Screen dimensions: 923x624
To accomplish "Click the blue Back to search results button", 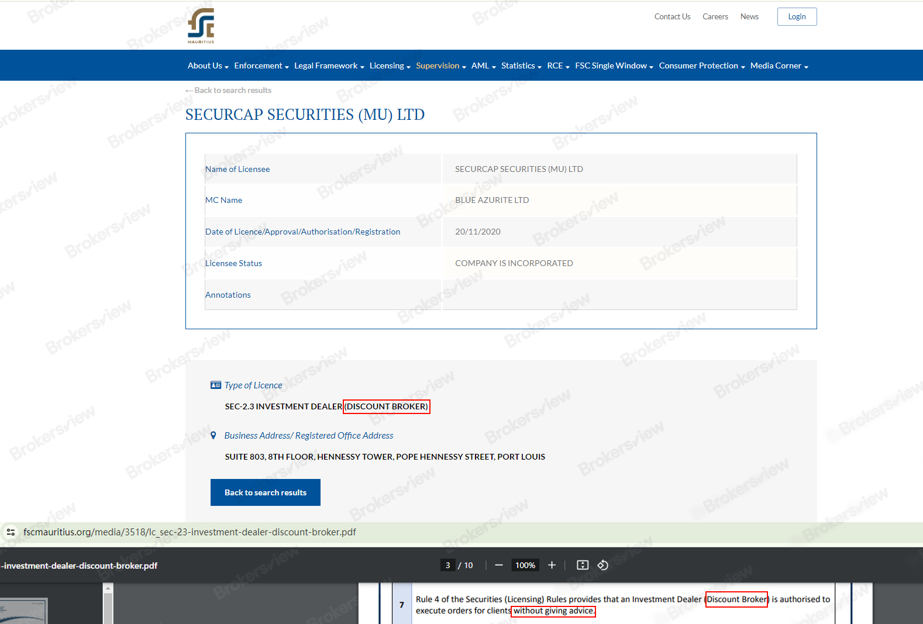I will coord(266,492).
